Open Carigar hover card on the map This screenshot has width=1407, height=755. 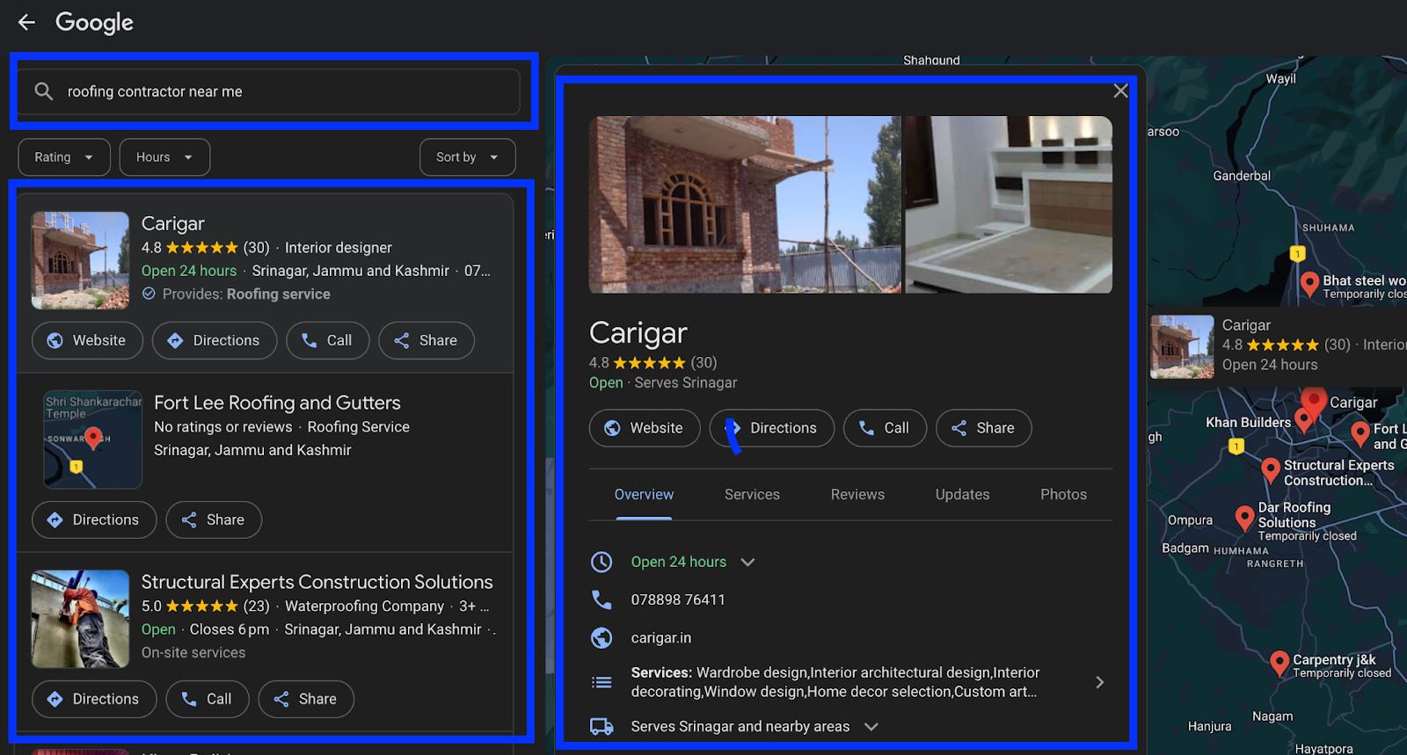coord(1278,346)
